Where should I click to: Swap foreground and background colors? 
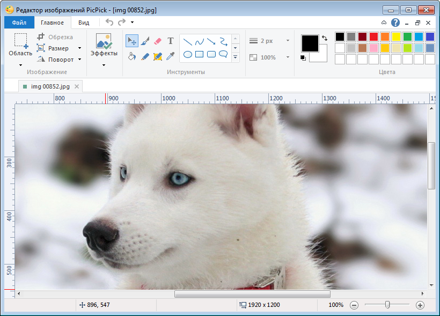325,38
